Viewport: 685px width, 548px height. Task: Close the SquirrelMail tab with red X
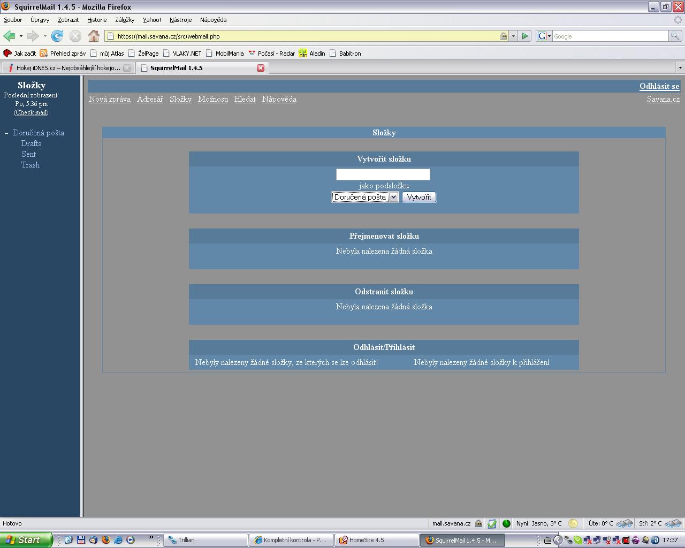[x=261, y=68]
